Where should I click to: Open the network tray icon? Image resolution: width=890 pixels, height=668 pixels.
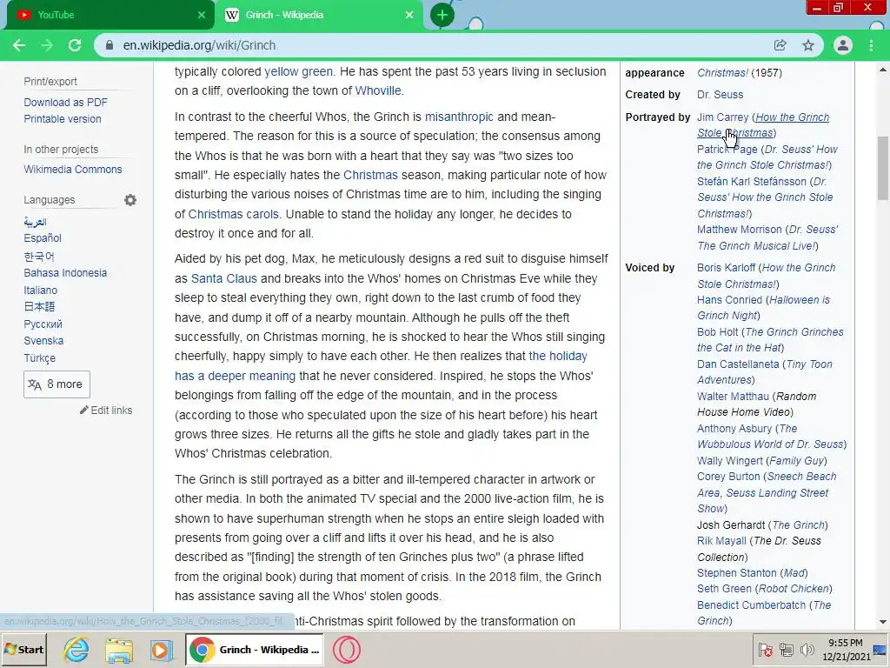[x=786, y=649]
